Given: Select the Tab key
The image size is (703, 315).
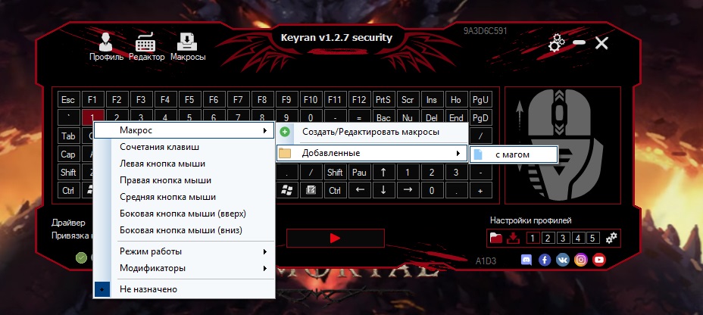Looking at the screenshot, I should tap(68, 136).
